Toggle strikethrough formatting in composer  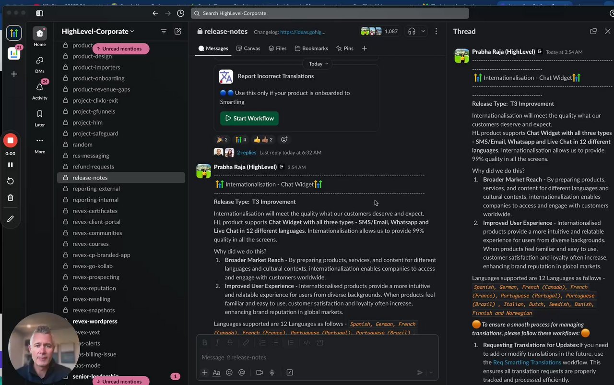click(230, 343)
